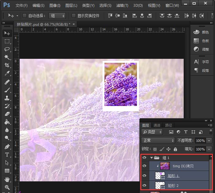Pick the Eyedropper tool
Image resolution: width=215 pixels, height=193 pixels.
7,73
